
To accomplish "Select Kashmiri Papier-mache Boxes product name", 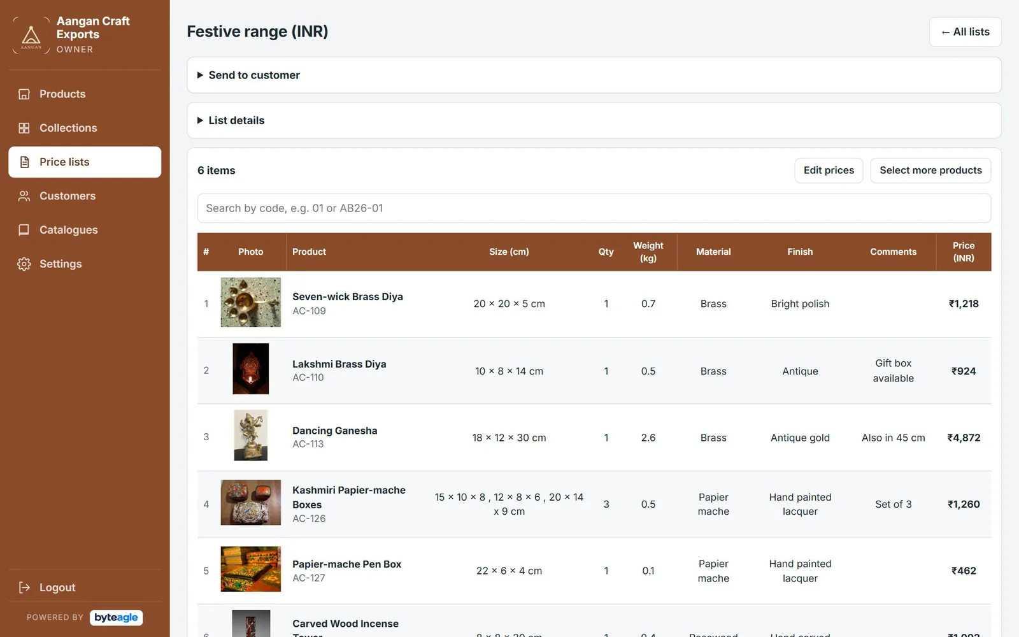I will click(349, 497).
